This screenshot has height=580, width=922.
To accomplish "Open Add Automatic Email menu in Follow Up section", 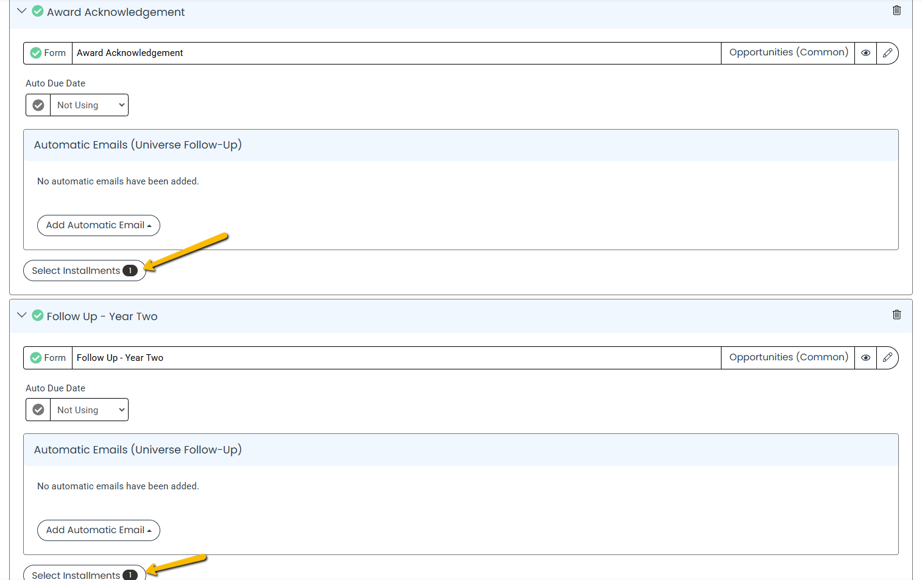I will point(99,530).
